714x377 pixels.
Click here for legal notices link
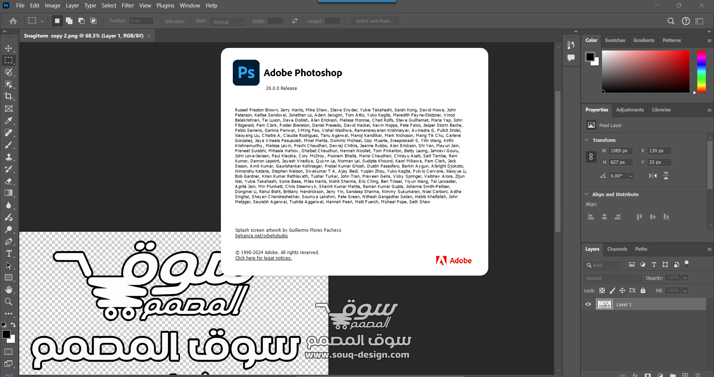[x=264, y=258]
